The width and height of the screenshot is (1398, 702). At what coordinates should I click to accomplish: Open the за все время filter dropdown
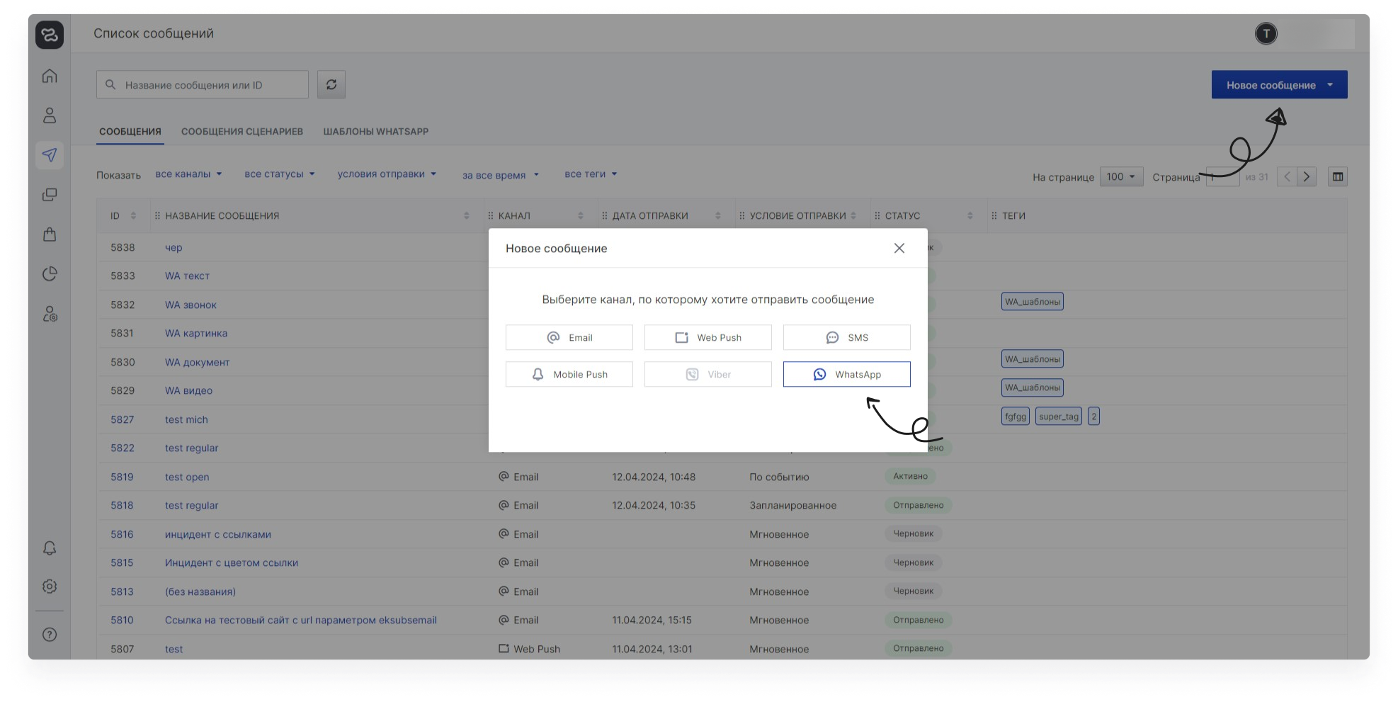[501, 175]
